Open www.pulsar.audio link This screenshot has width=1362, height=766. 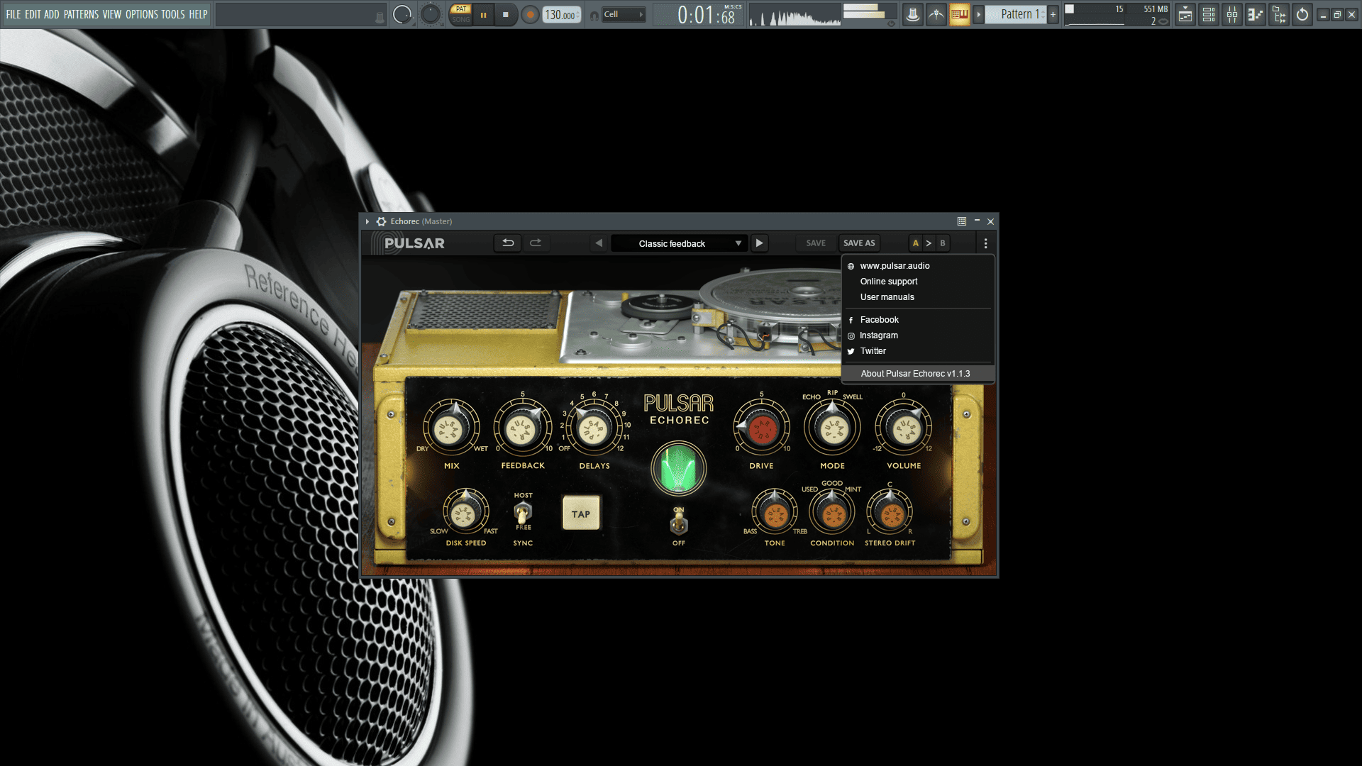coord(918,266)
